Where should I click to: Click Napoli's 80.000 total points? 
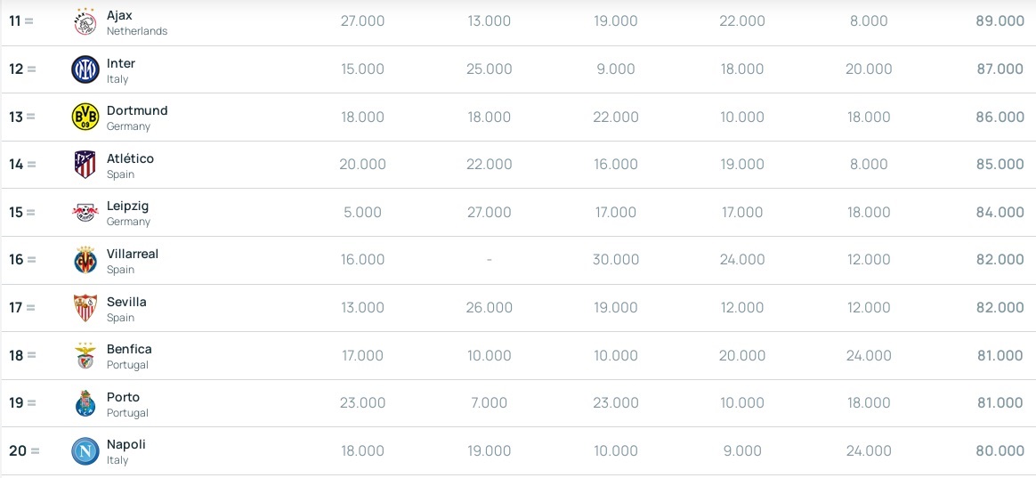1000,451
